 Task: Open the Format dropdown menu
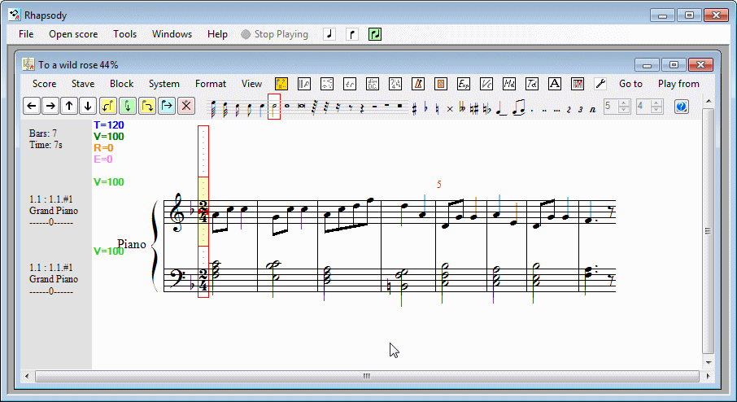[211, 84]
